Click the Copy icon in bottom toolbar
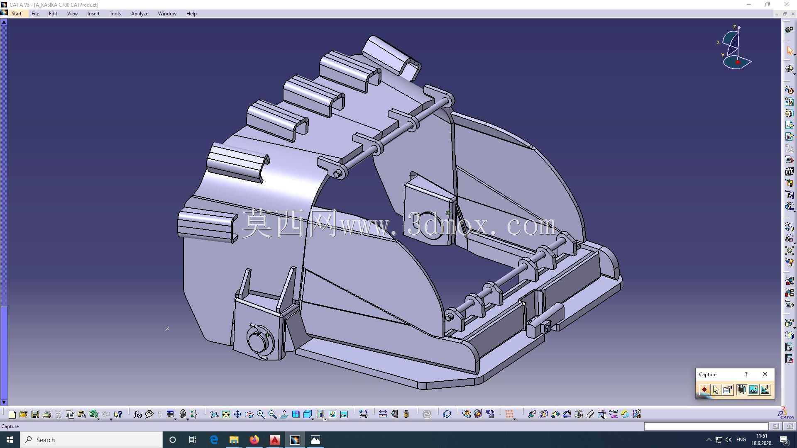Image resolution: width=797 pixels, height=448 pixels. pos(70,414)
